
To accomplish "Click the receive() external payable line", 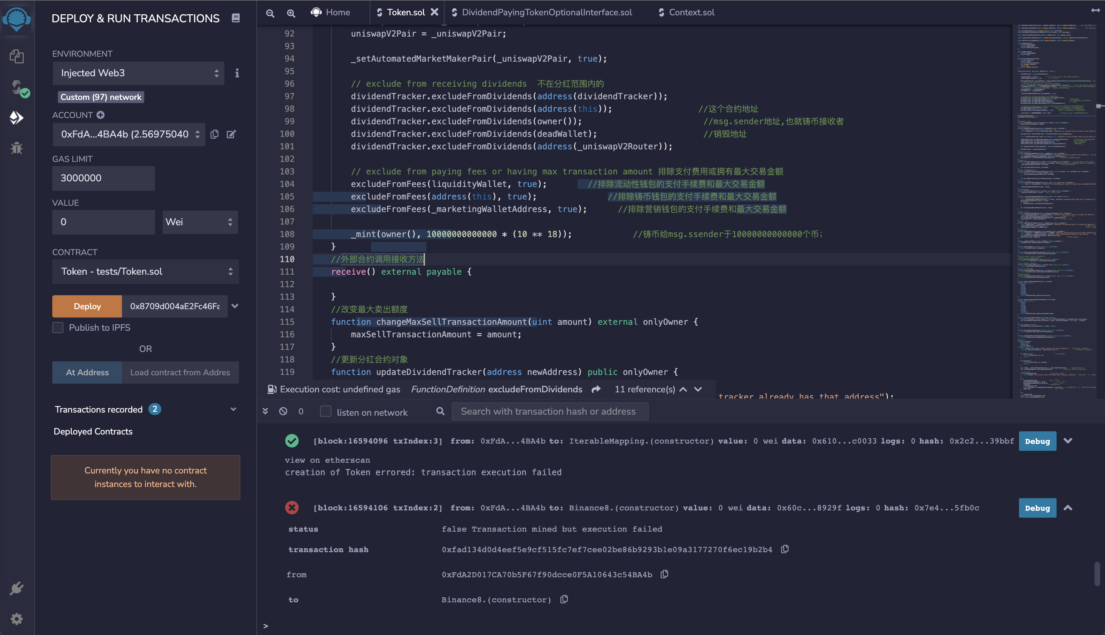I will coord(401,272).
